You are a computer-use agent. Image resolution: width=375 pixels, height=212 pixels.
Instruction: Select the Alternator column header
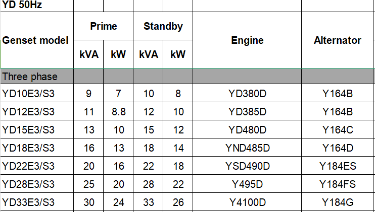[337, 40]
